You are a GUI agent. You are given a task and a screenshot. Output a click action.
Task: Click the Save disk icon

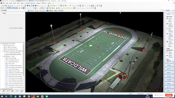click(6, 6)
